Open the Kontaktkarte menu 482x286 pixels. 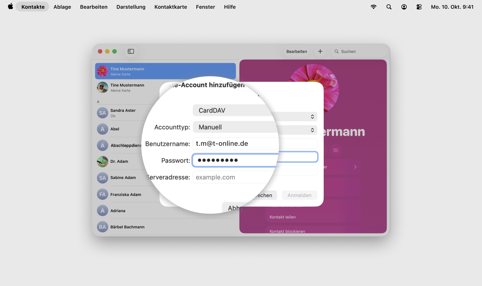pyautogui.click(x=171, y=7)
